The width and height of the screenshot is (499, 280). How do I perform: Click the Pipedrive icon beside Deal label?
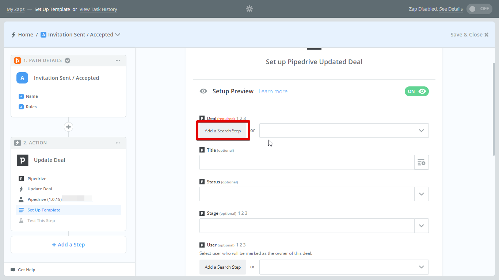click(x=202, y=118)
